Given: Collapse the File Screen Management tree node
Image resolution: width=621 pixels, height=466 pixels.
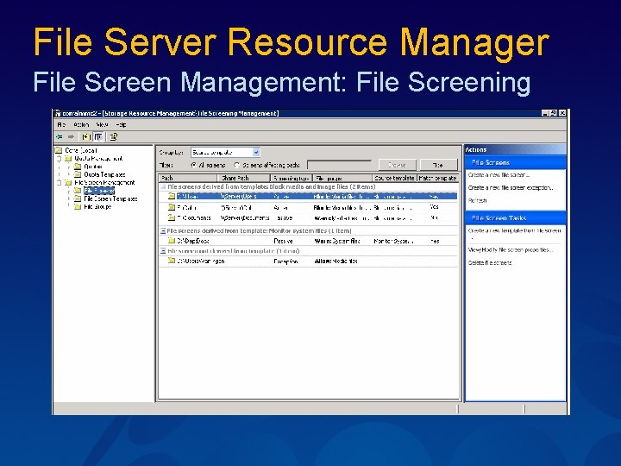Looking at the screenshot, I should click(59, 183).
